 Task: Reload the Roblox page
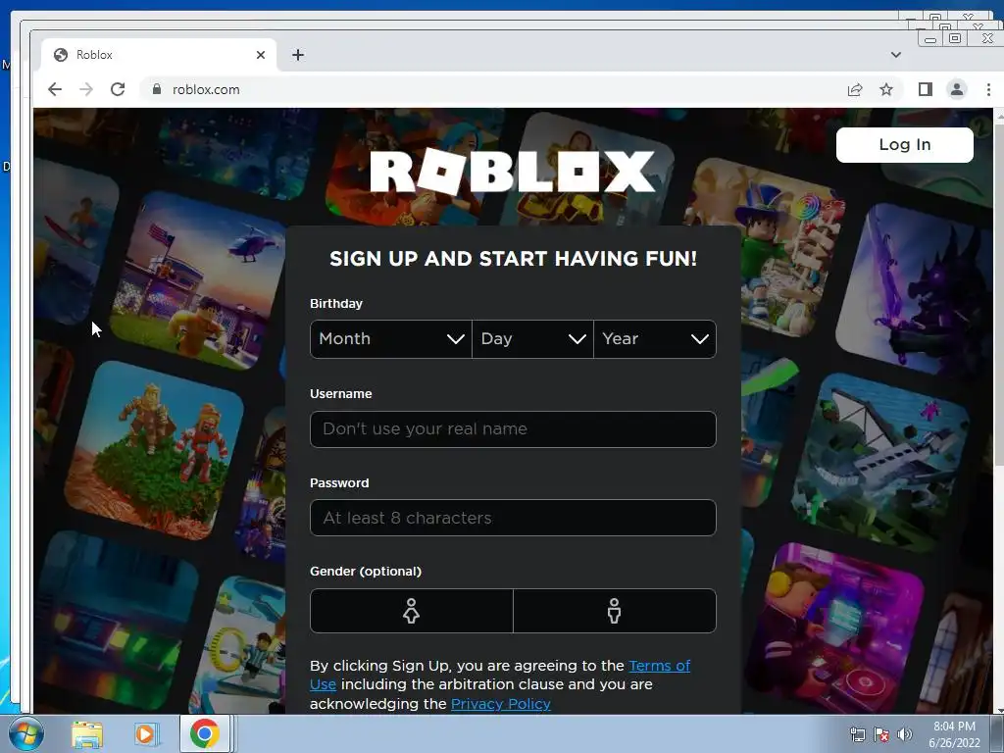(118, 89)
